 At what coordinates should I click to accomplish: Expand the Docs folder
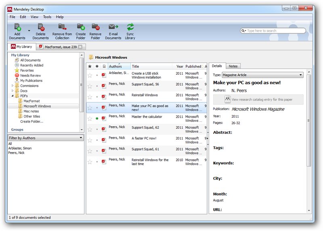13,91
